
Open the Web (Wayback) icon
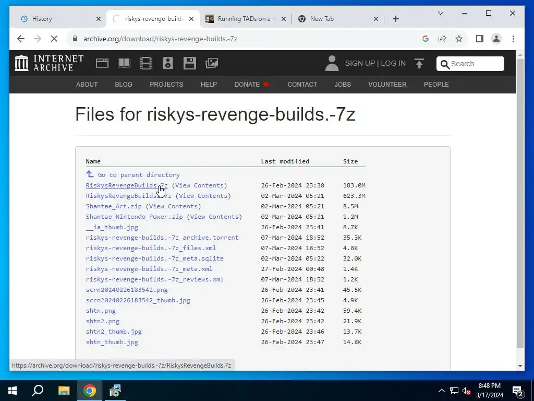coord(102,63)
